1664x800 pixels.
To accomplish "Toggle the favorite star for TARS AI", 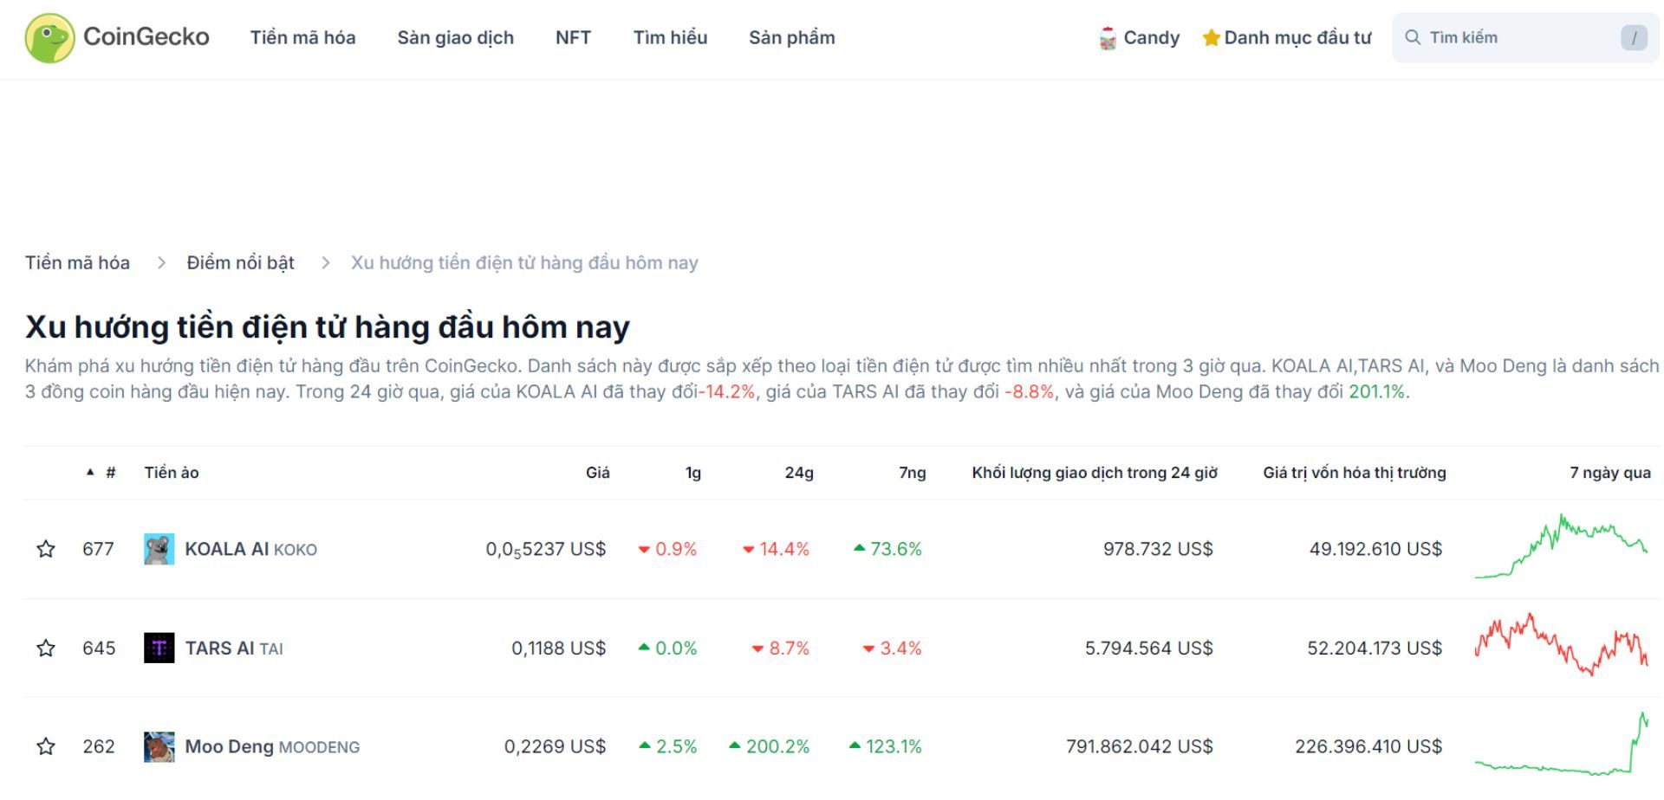I will coord(45,648).
